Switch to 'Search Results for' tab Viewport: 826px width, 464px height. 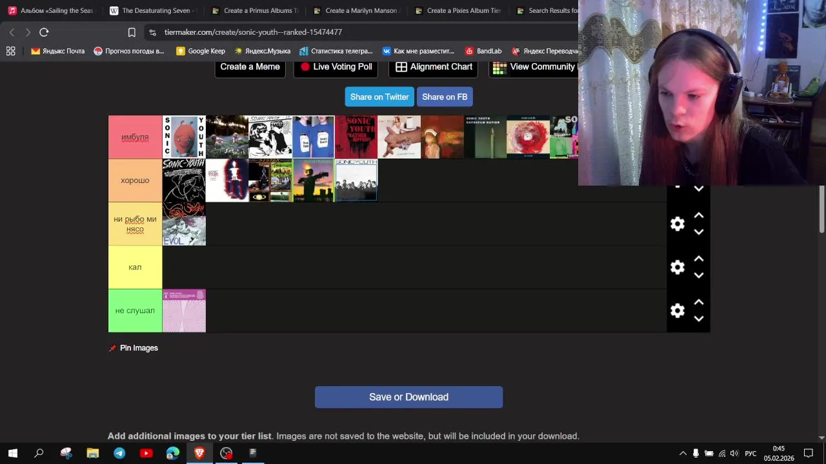[x=546, y=10]
